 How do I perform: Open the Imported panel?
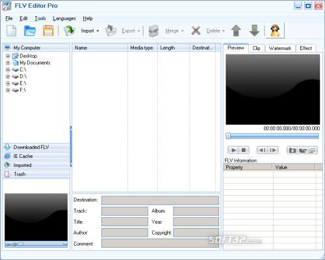[36, 165]
